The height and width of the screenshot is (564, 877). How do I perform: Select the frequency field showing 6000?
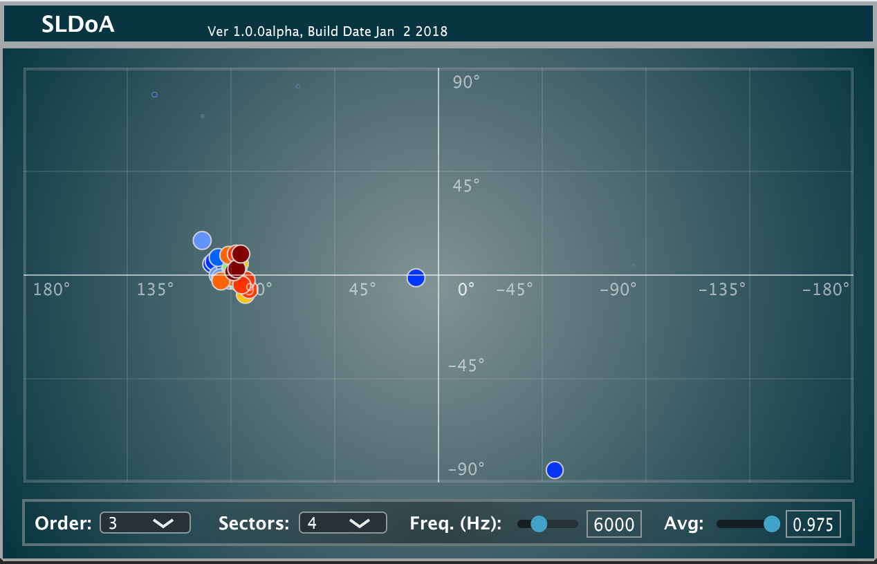click(x=613, y=525)
